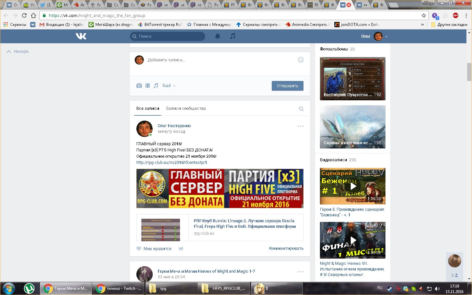Open rpg-club.eu ns2016hfcontestpr1 link

[172, 163]
